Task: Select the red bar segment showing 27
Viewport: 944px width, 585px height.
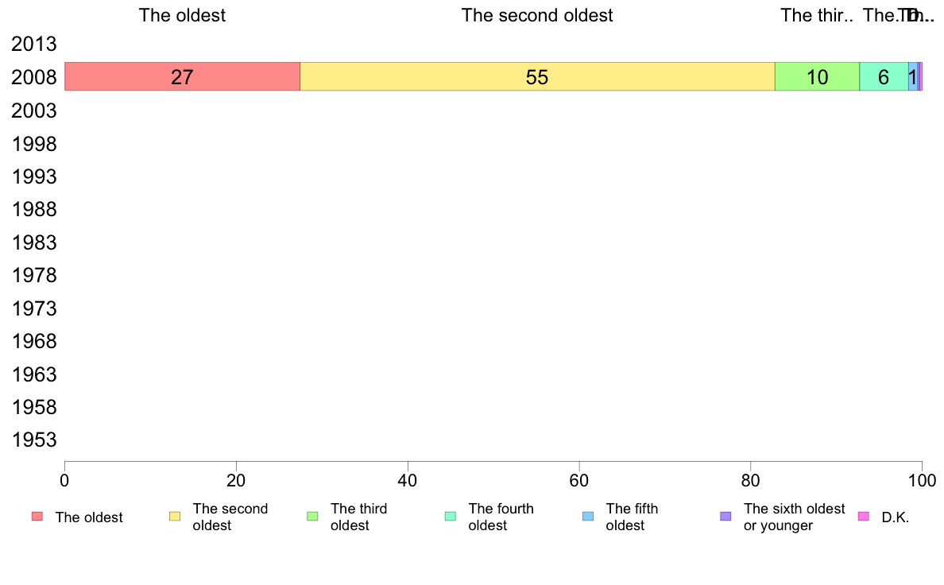Action: pos(183,76)
